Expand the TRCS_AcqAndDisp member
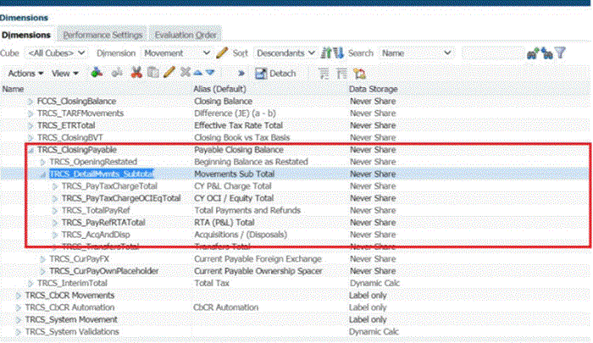 pyautogui.click(x=54, y=235)
